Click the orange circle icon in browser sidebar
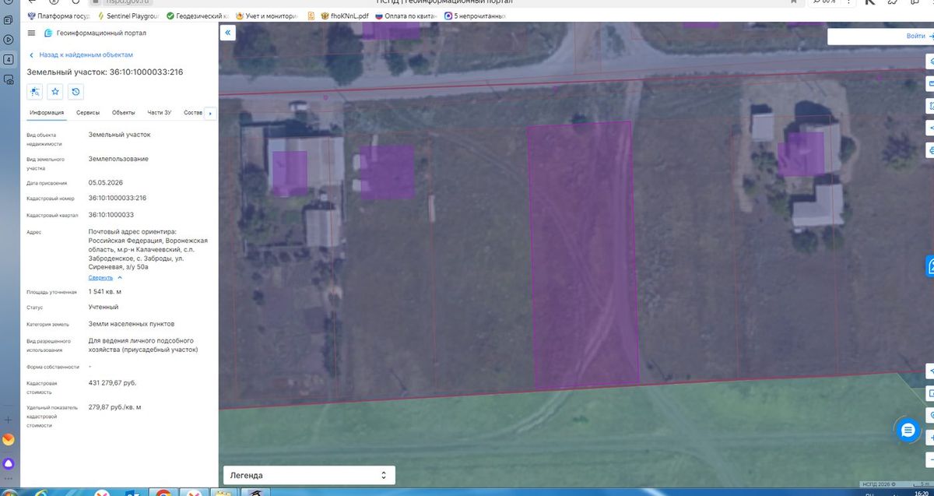The width and height of the screenshot is (934, 496). (8, 440)
